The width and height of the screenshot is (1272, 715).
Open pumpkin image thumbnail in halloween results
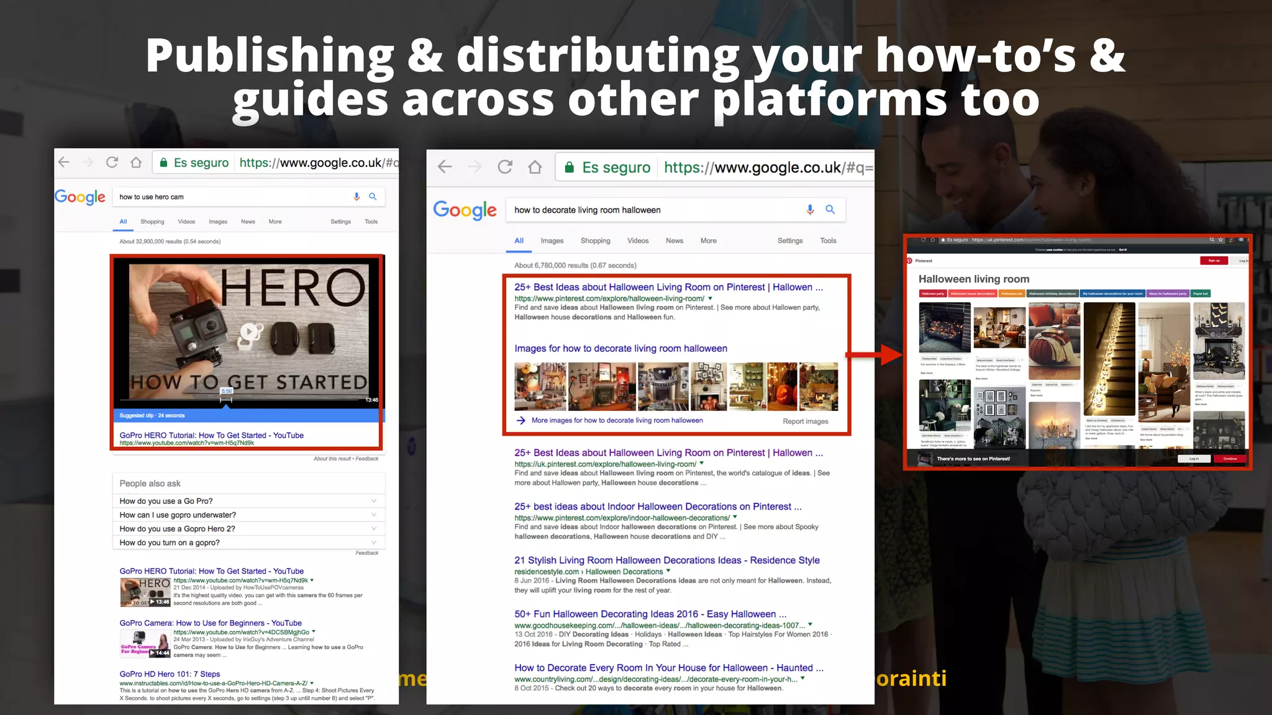tap(782, 387)
